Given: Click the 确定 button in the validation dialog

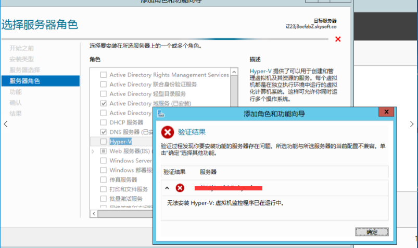Looking at the screenshot, I should (372, 232).
